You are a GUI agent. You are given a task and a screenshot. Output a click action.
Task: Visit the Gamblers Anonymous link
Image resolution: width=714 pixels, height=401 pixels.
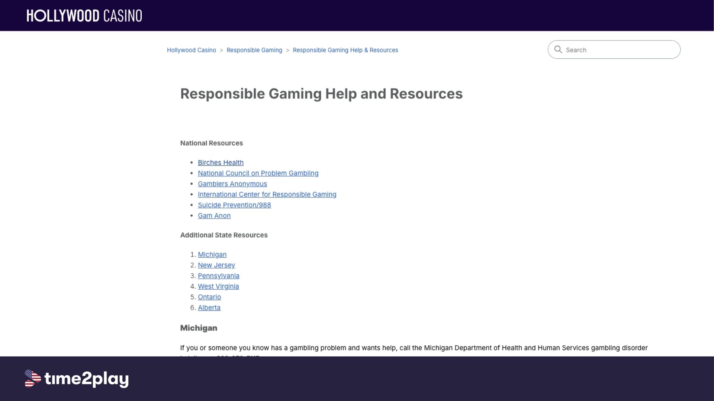coord(232,184)
